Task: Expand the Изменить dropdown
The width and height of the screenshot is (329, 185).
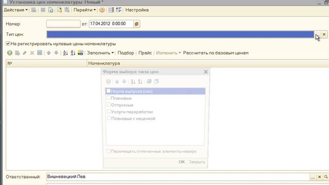Action: (x=168, y=53)
